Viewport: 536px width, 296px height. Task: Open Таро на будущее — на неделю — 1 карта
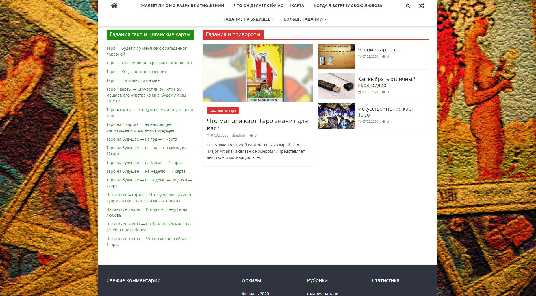click(146, 171)
